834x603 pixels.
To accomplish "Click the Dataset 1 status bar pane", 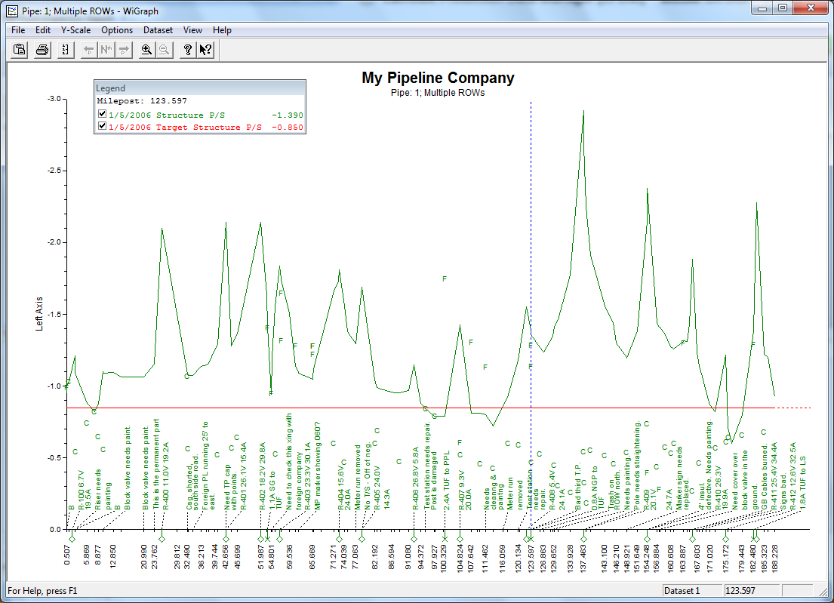I will click(x=693, y=591).
